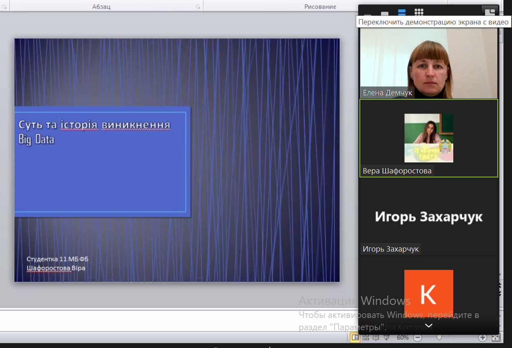This screenshot has height=348, width=512.
Task: Click slide title 'Суть та історія виникнення'
Action: pyautogui.click(x=94, y=125)
